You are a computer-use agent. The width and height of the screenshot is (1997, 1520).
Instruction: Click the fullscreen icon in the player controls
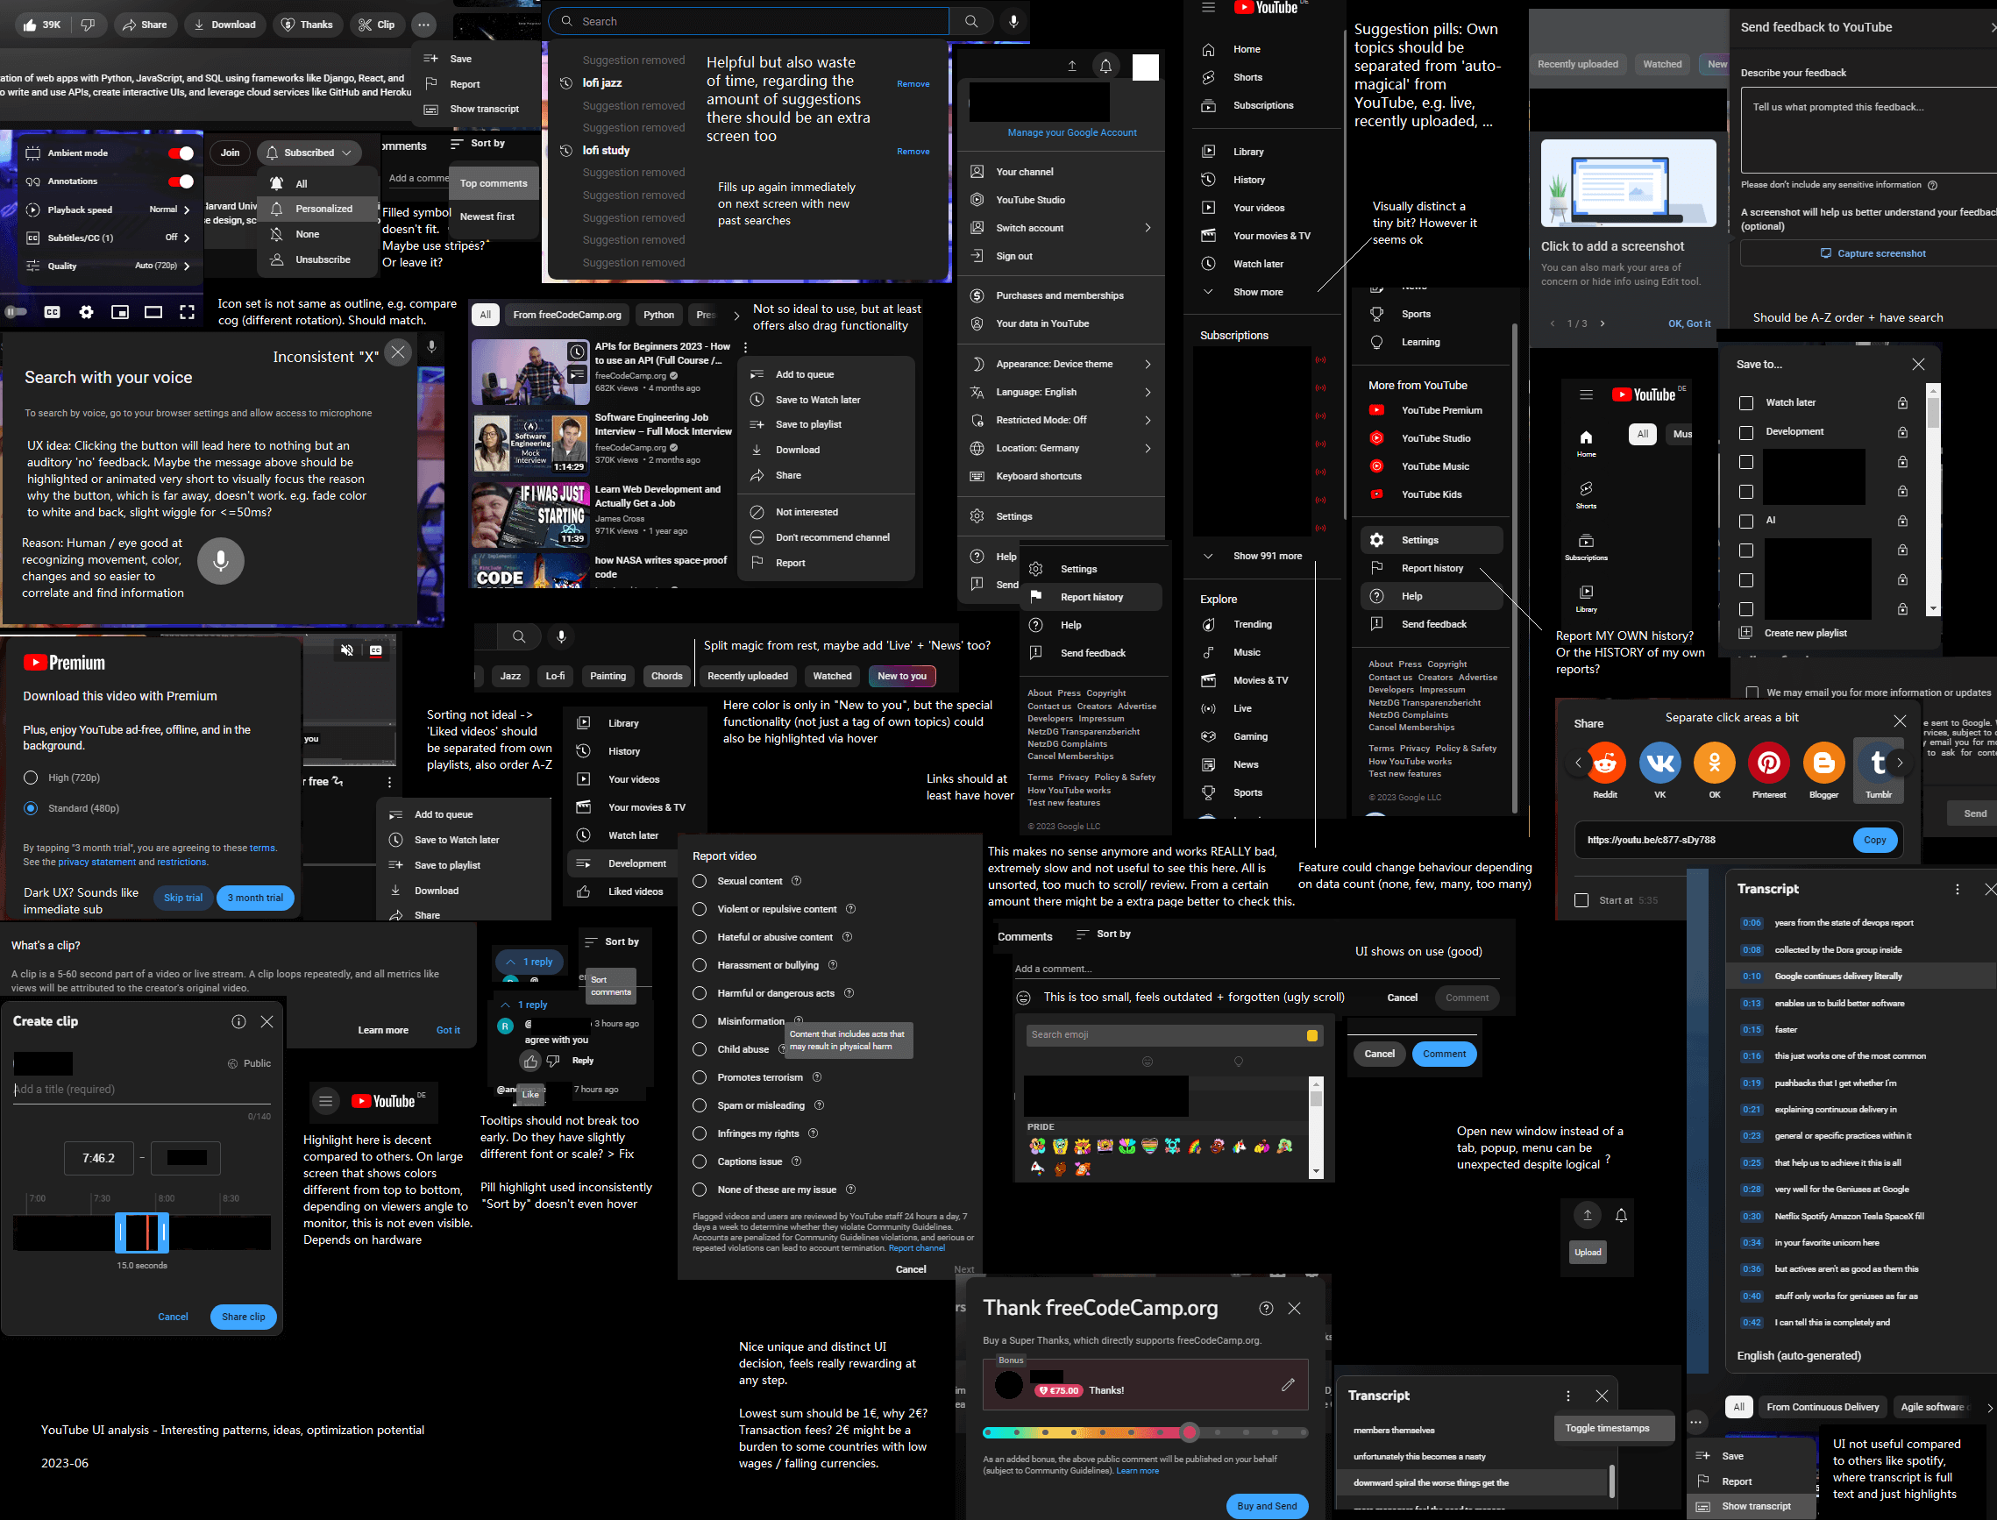point(188,312)
